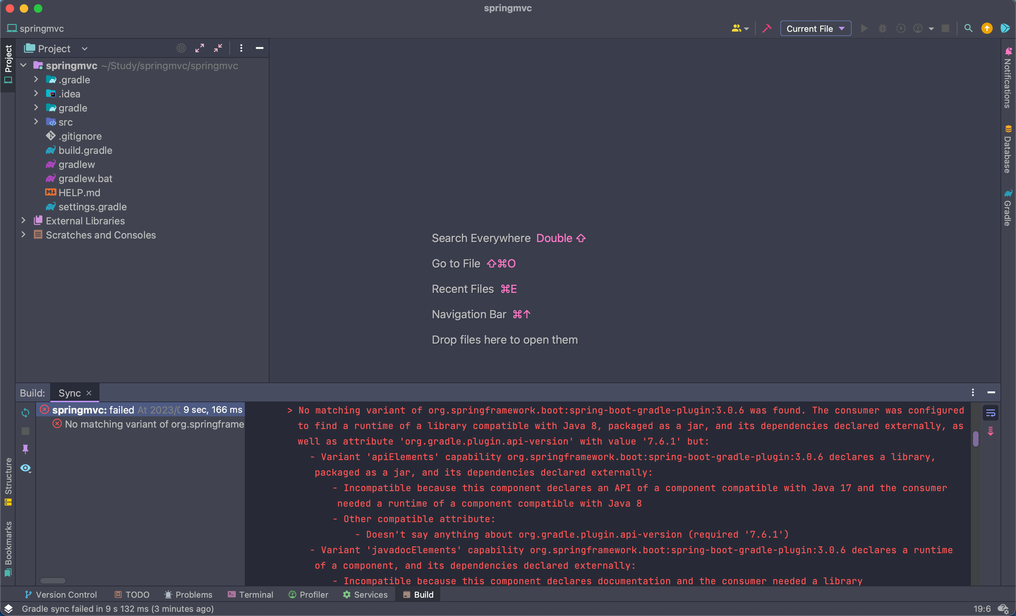The height and width of the screenshot is (616, 1016).
Task: Select 'No matching variant' error node
Action: click(x=149, y=424)
